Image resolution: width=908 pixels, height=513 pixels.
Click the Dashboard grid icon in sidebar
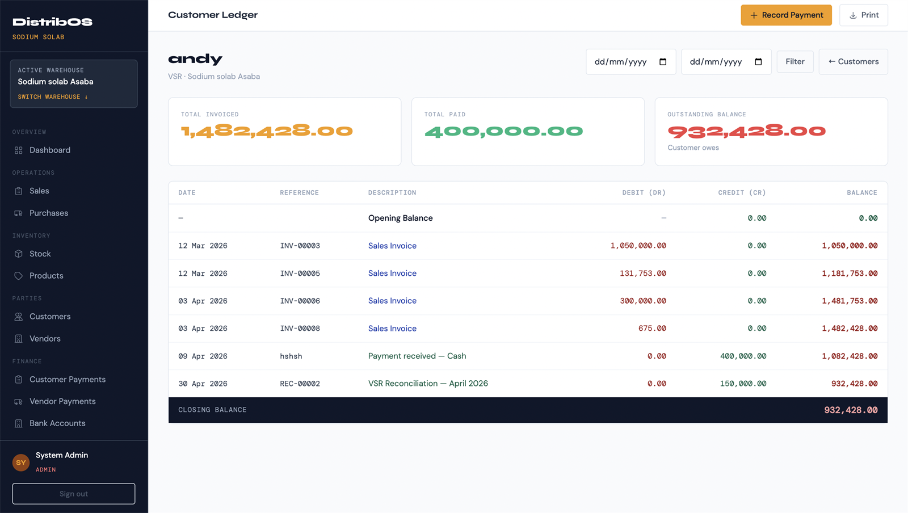(19, 150)
